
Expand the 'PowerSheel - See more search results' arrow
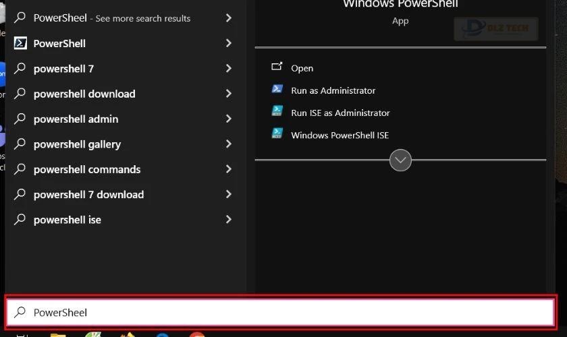tap(229, 18)
